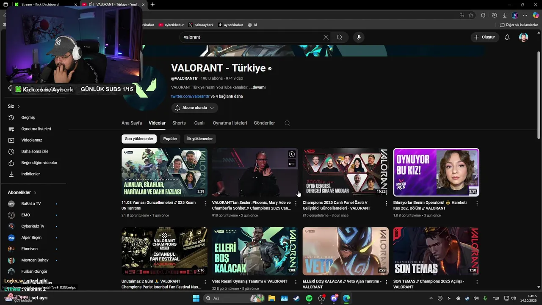
Task: Expand the Siz section chevron
Action: pyautogui.click(x=19, y=106)
